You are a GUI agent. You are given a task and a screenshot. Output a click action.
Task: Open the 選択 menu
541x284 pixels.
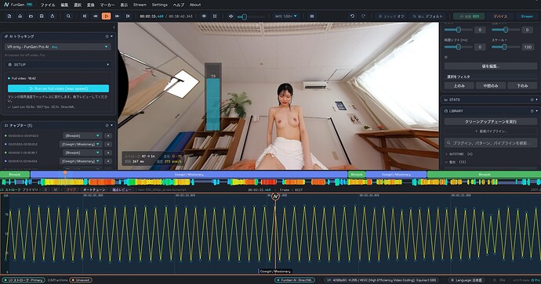tap(78, 5)
